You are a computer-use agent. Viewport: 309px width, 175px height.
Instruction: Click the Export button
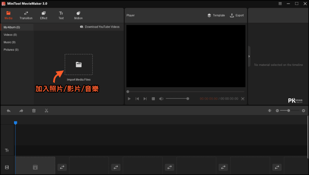click(x=237, y=15)
